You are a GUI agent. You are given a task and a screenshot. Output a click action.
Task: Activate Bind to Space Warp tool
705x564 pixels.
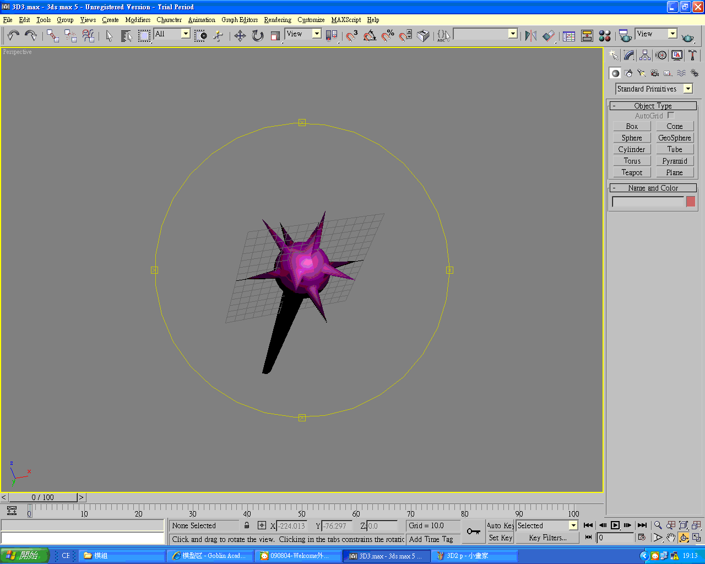coord(88,36)
